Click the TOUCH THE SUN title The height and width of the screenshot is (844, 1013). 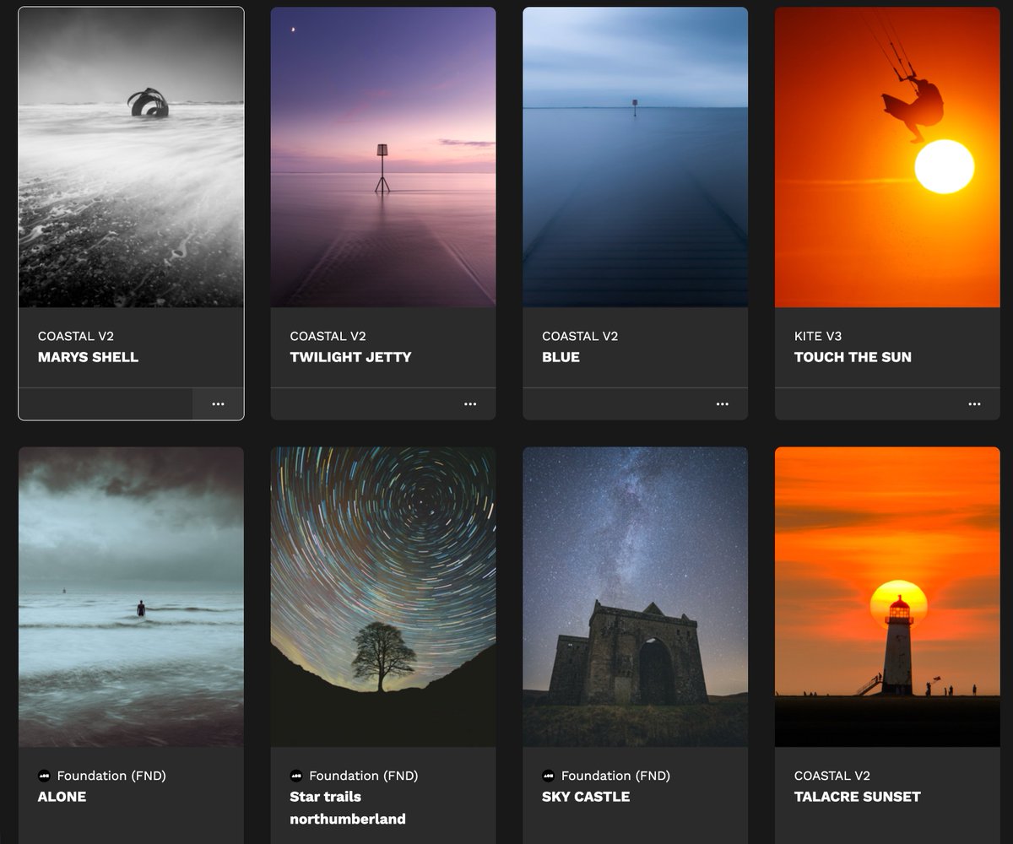(853, 357)
